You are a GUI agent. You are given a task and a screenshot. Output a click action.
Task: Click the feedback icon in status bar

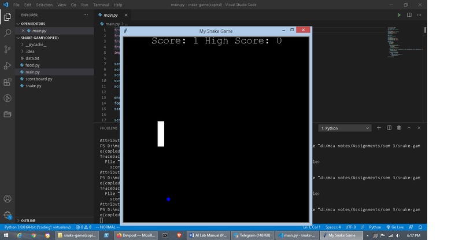point(410,227)
